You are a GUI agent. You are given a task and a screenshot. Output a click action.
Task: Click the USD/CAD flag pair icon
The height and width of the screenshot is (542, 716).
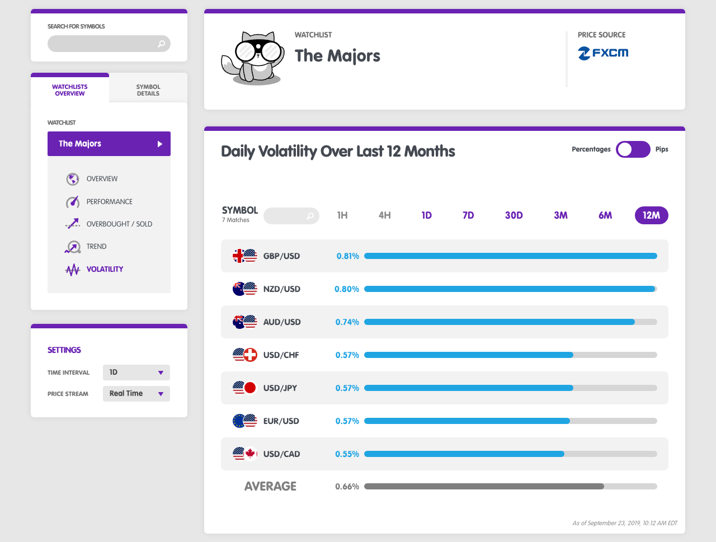click(x=244, y=454)
